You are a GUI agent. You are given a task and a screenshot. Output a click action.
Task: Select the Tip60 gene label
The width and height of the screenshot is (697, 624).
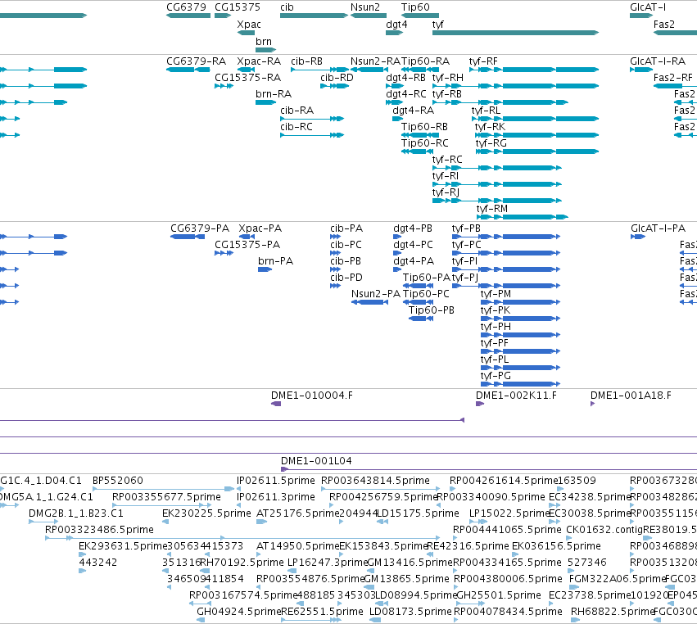(415, 7)
